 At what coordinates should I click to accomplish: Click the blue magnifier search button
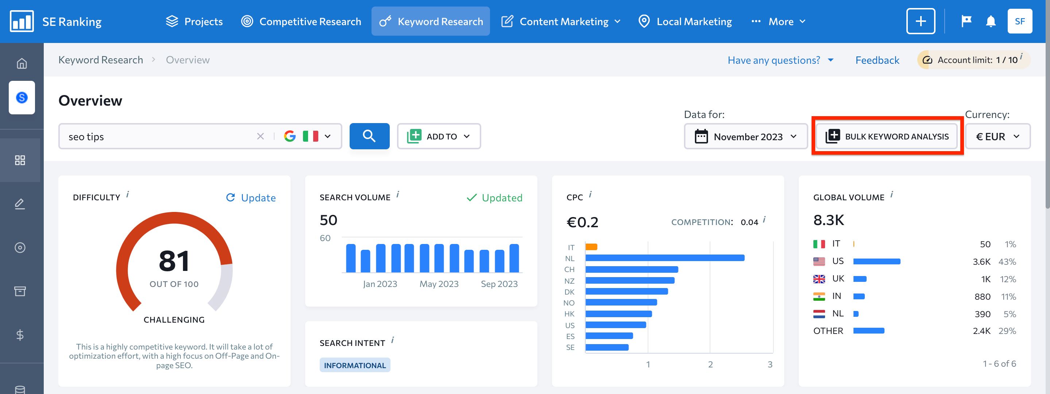point(369,136)
